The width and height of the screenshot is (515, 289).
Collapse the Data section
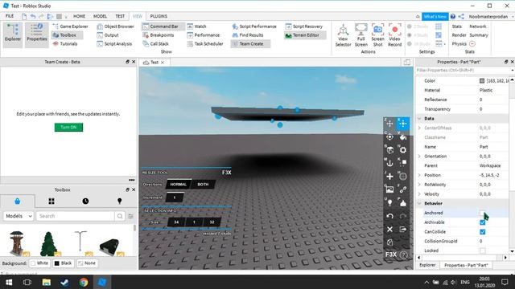coord(419,119)
